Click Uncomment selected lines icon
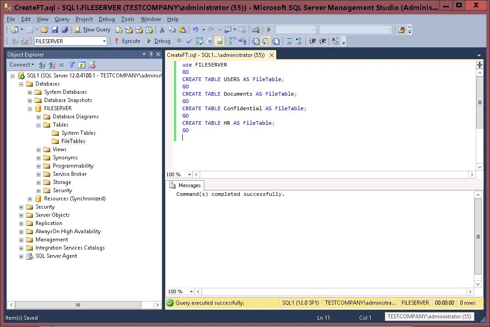Screen dimensions: 490x327 click(x=299, y=41)
